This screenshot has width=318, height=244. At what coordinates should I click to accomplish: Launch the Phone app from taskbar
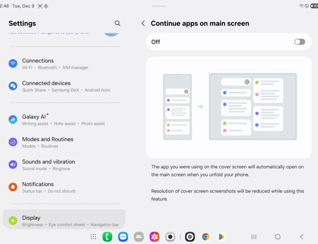click(x=107, y=237)
